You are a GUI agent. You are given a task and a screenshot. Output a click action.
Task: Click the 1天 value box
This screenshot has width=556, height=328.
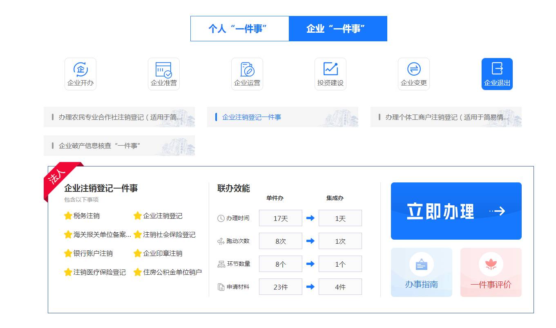(x=340, y=218)
